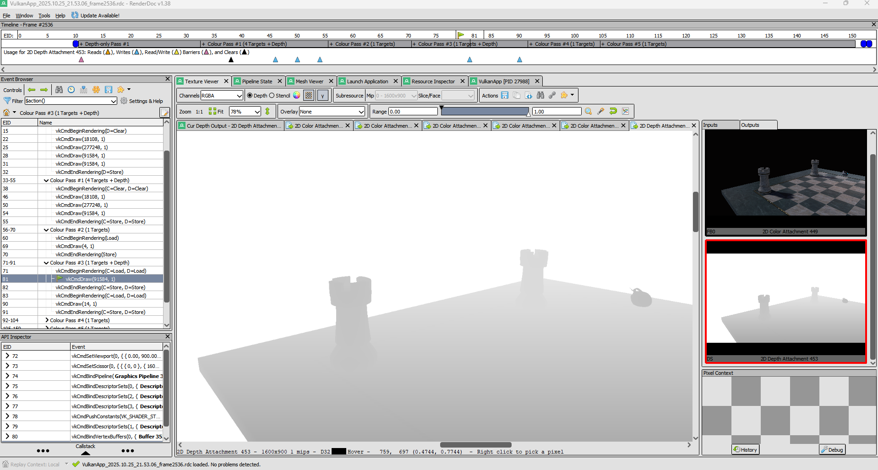Screen dimensions: 878x470
Task: Open the Overlay dropdown
Action: click(x=332, y=112)
